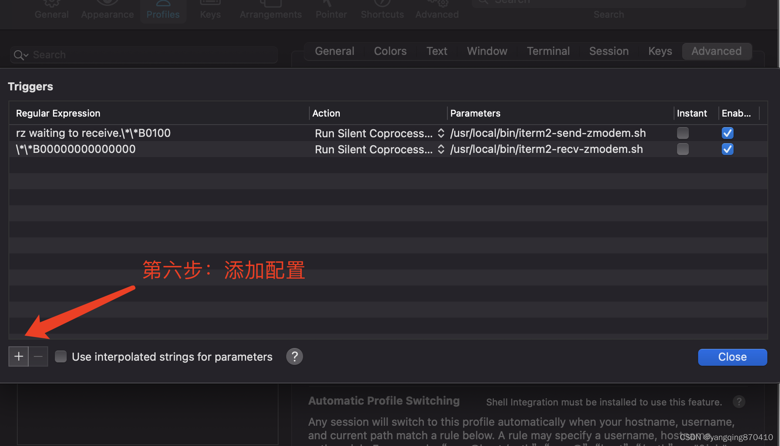Enable Use interpolated strings for parameters
The width and height of the screenshot is (780, 446).
point(60,356)
